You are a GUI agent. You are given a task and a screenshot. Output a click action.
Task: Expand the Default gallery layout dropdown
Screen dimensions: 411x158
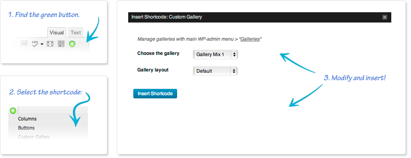click(x=215, y=71)
